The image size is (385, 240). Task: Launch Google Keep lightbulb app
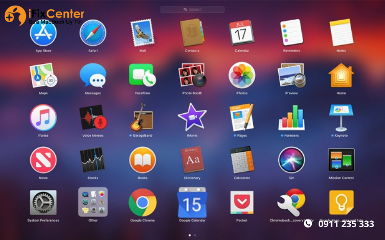pos(341,203)
